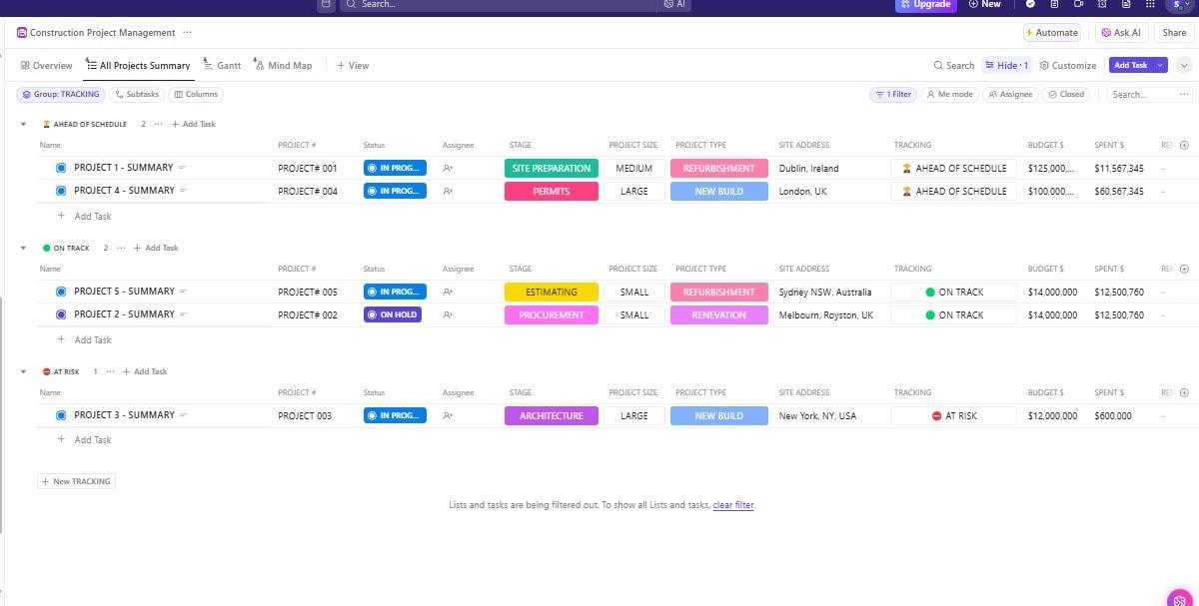This screenshot has width=1199, height=606.
Task: Collapse the ON TRACK group
Action: [23, 248]
